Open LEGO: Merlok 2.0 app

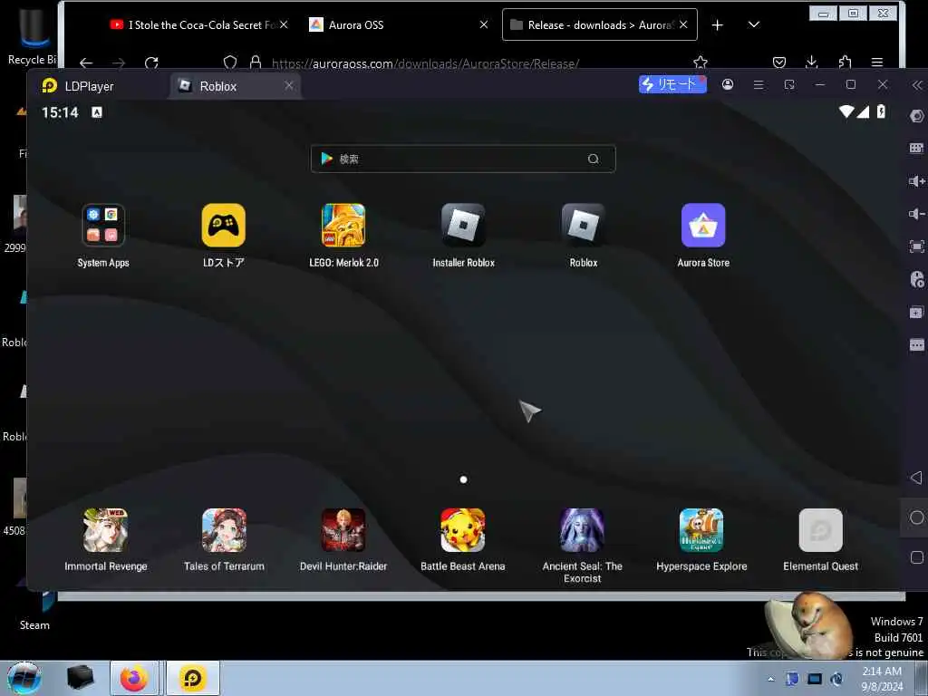pyautogui.click(x=343, y=226)
